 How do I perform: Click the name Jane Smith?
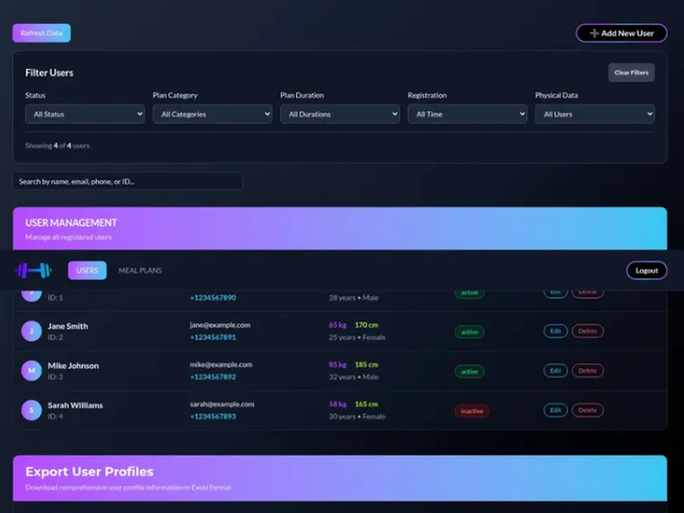(68, 326)
